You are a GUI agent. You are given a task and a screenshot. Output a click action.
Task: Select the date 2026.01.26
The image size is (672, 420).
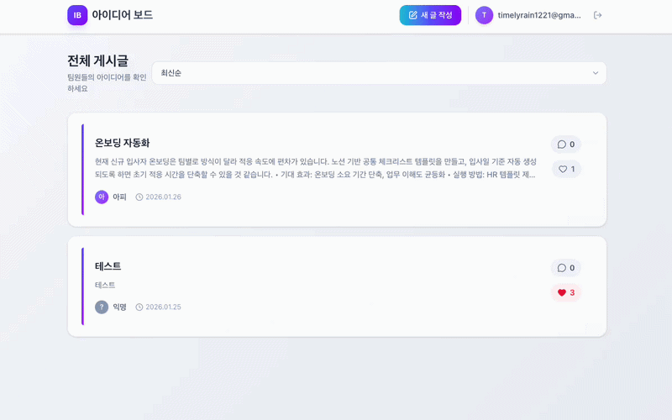163,197
